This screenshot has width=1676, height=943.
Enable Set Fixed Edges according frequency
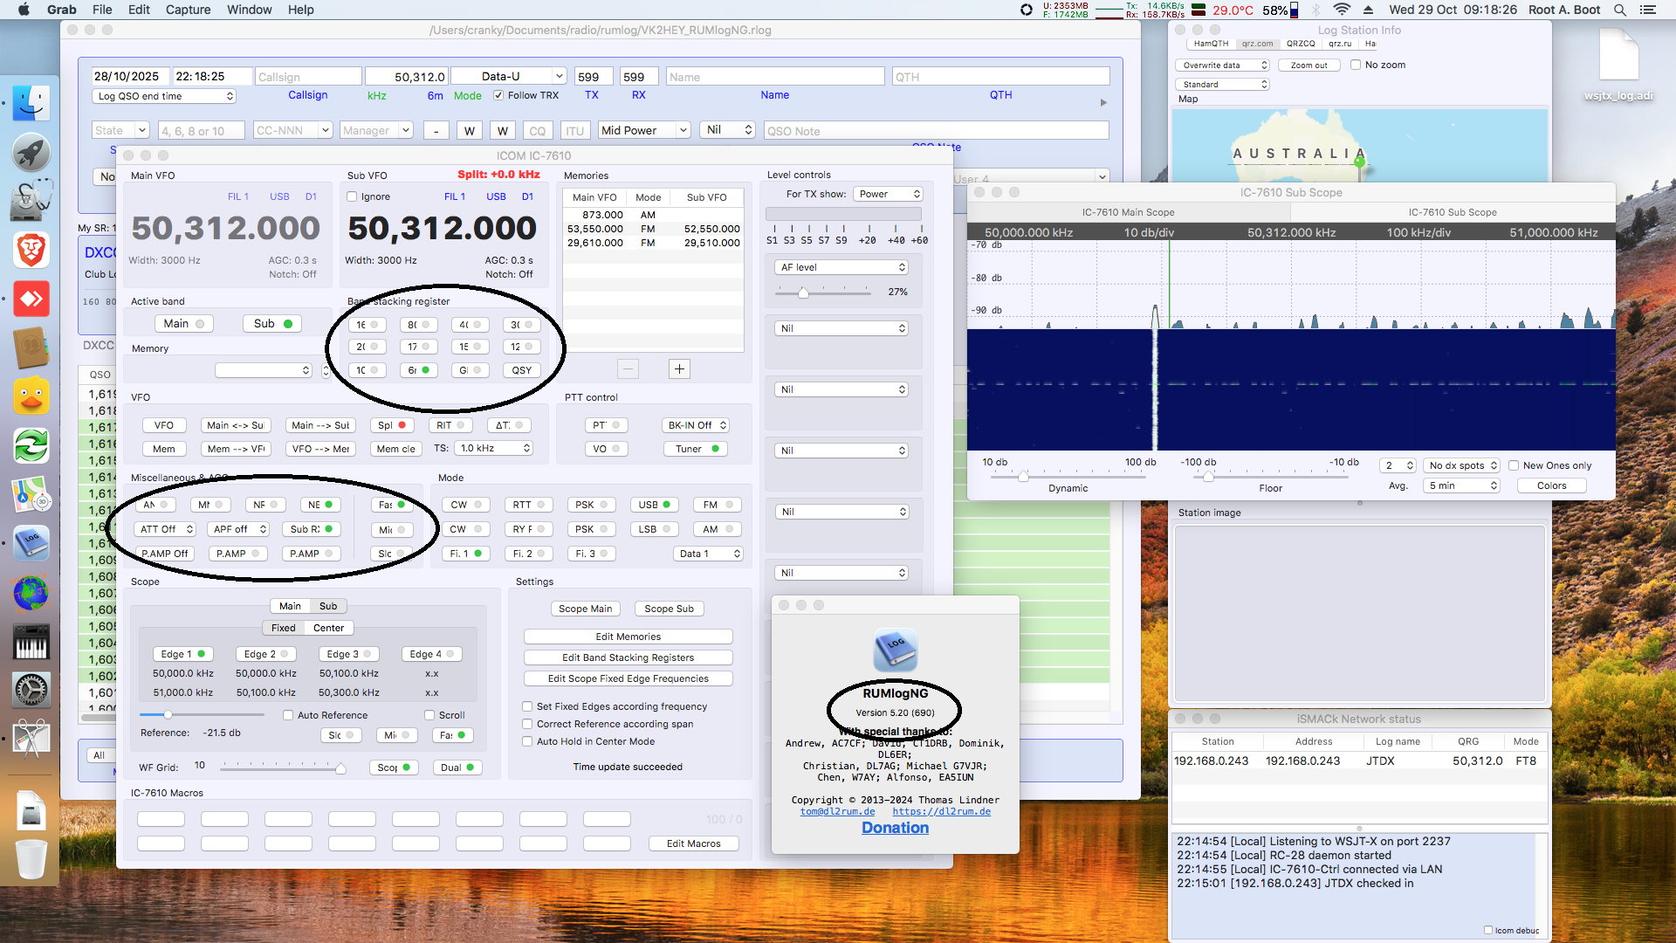527,706
